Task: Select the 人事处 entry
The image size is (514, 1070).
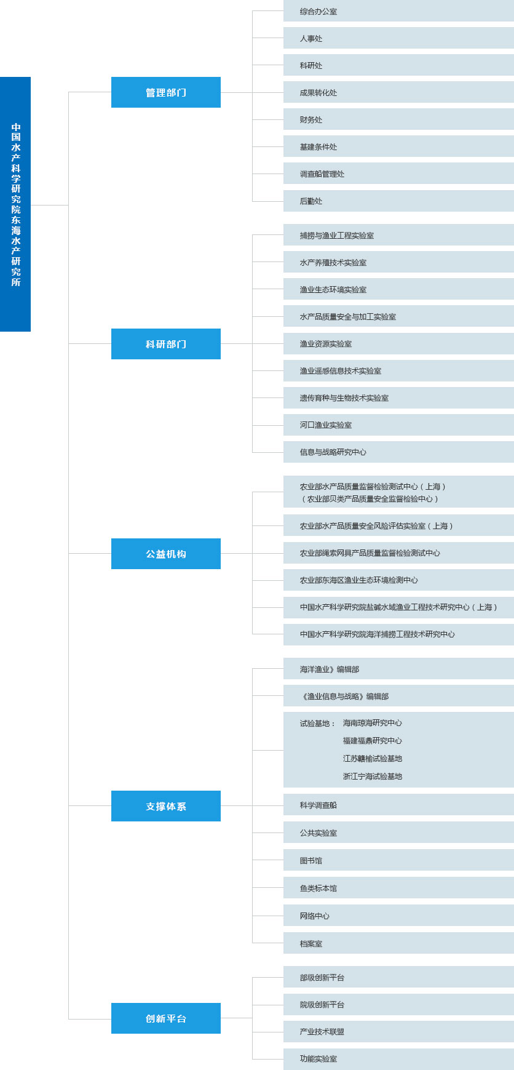Action: coord(398,38)
